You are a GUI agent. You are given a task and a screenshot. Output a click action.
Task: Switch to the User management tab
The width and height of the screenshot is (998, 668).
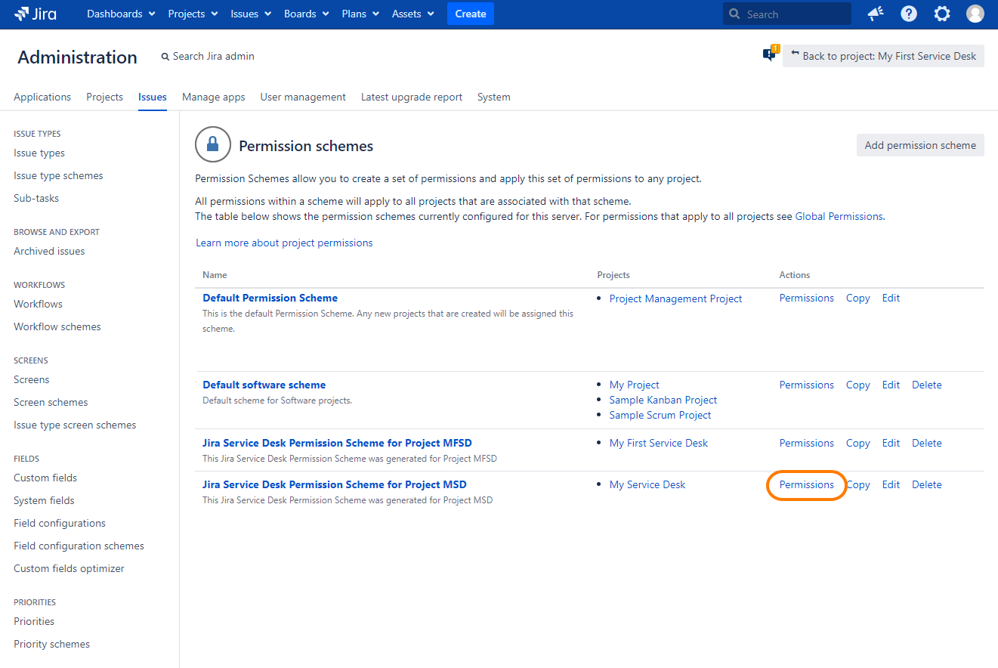pos(303,97)
